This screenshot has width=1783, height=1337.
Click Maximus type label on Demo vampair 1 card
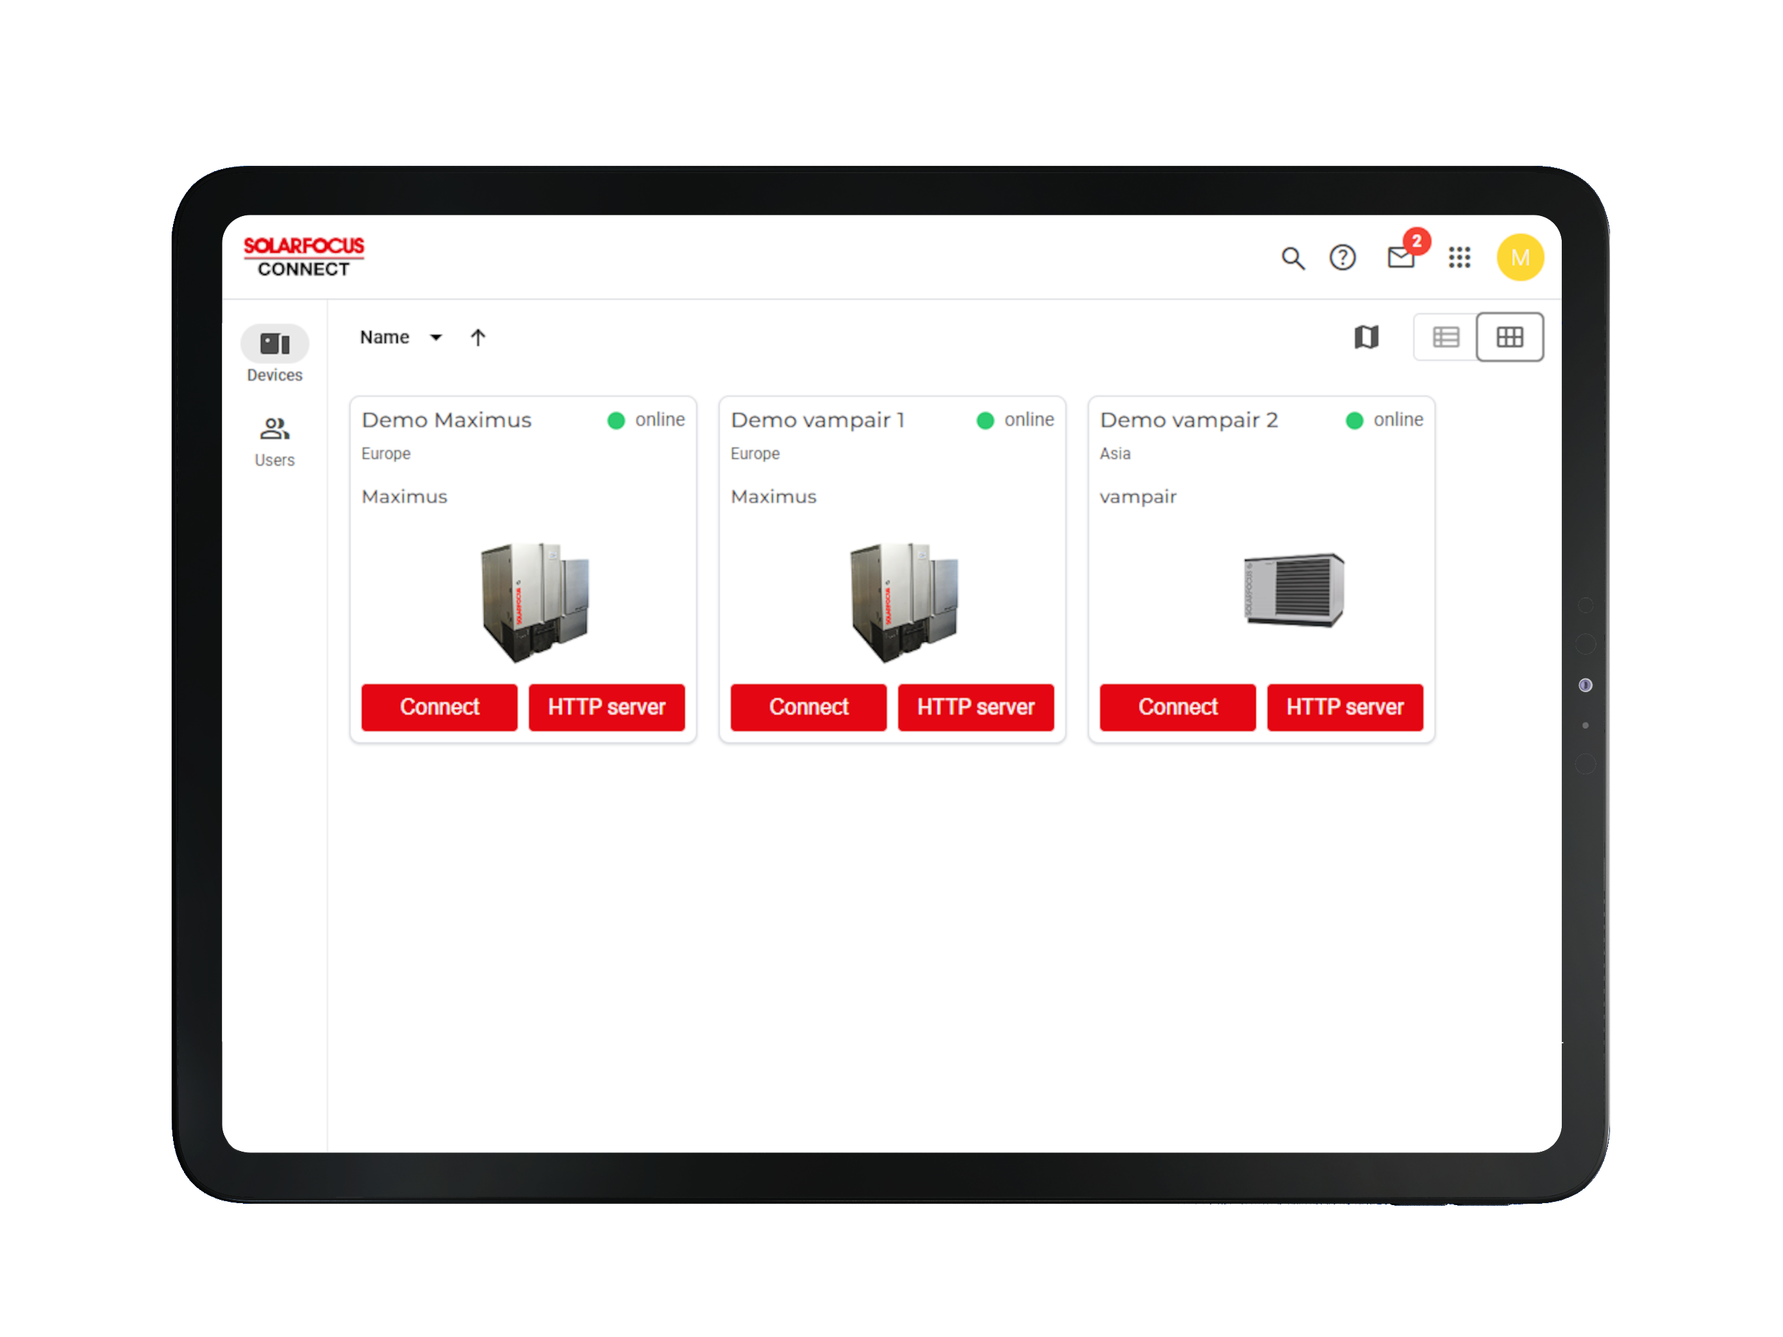click(774, 497)
